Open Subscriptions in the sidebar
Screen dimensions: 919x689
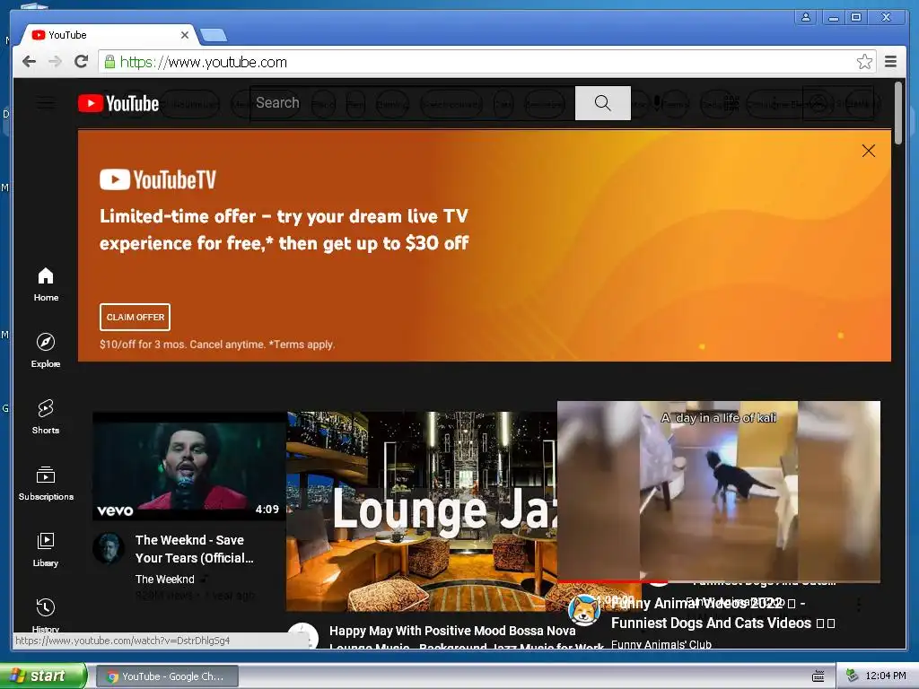[46, 484]
